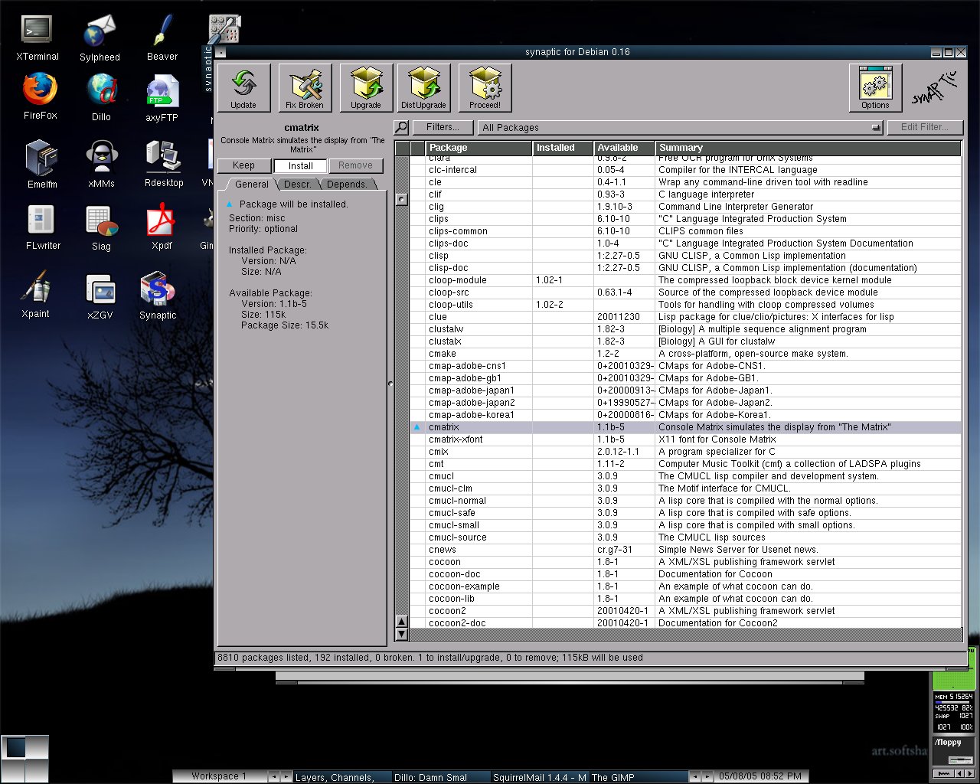Click the DistUpgrade toolbar icon

pos(423,87)
